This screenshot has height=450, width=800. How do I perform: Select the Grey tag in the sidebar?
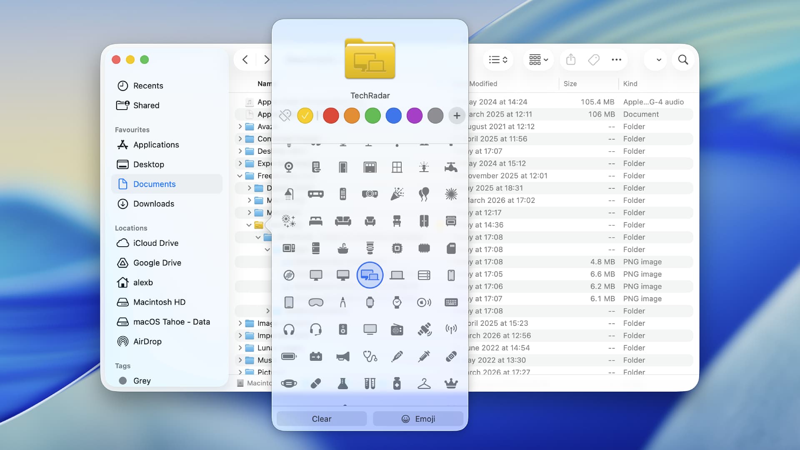[142, 380]
